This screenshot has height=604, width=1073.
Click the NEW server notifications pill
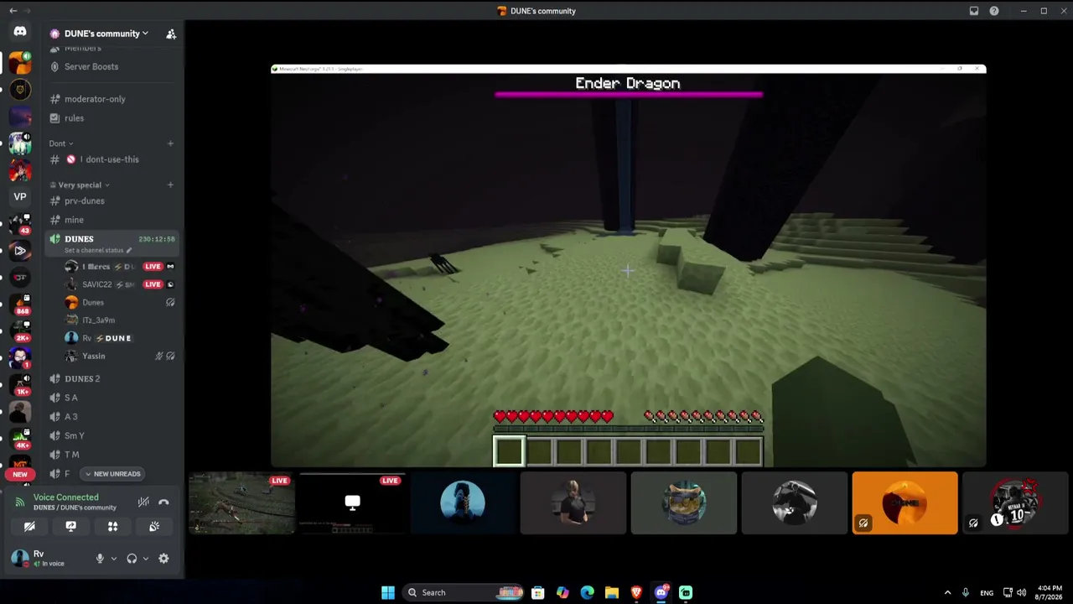click(20, 475)
